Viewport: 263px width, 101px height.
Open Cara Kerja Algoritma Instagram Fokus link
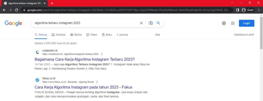(83, 87)
